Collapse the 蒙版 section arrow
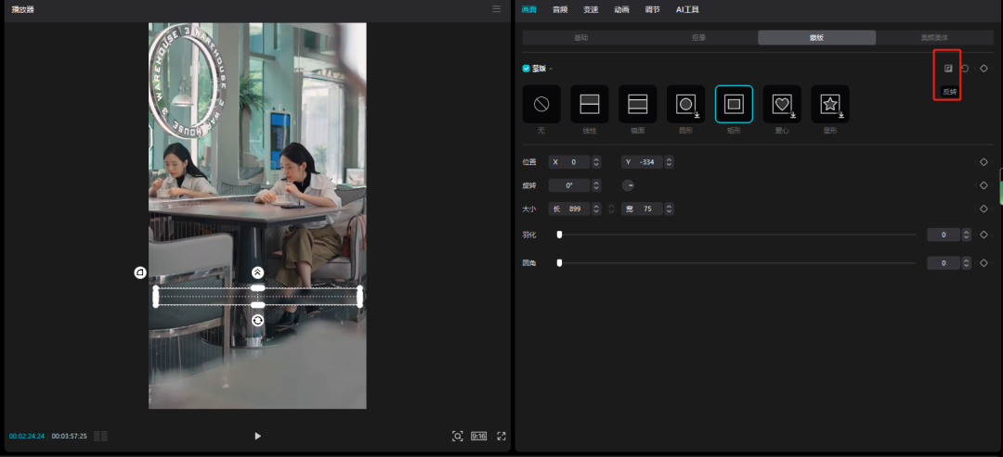Viewport: 1003px width, 457px height. (551, 69)
